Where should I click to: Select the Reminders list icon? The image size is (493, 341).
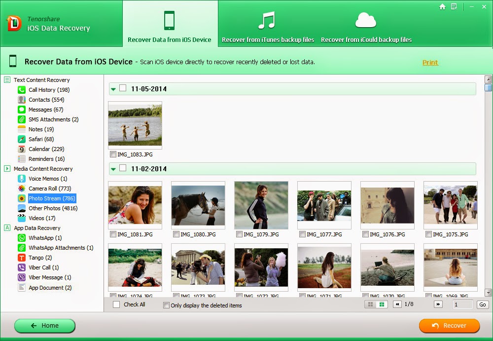pyautogui.click(x=22, y=159)
